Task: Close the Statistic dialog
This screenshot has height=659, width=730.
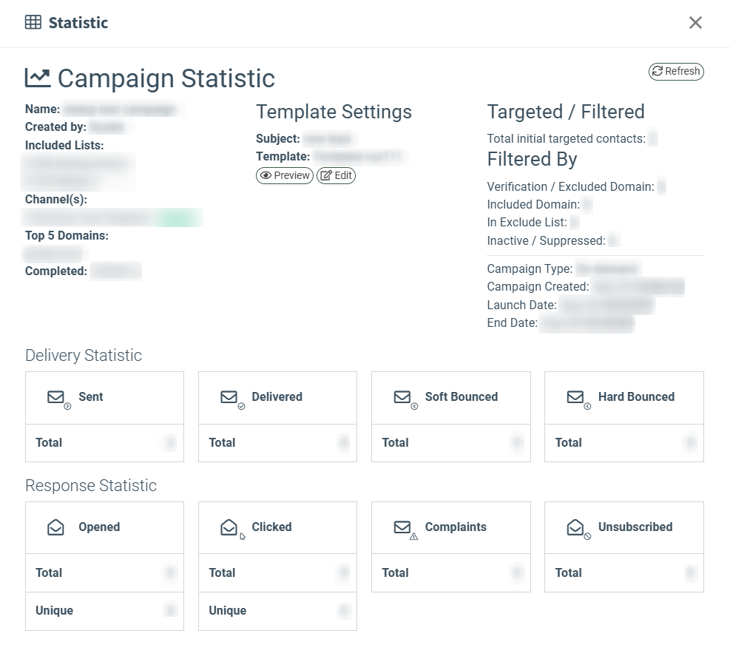Action: (x=695, y=22)
